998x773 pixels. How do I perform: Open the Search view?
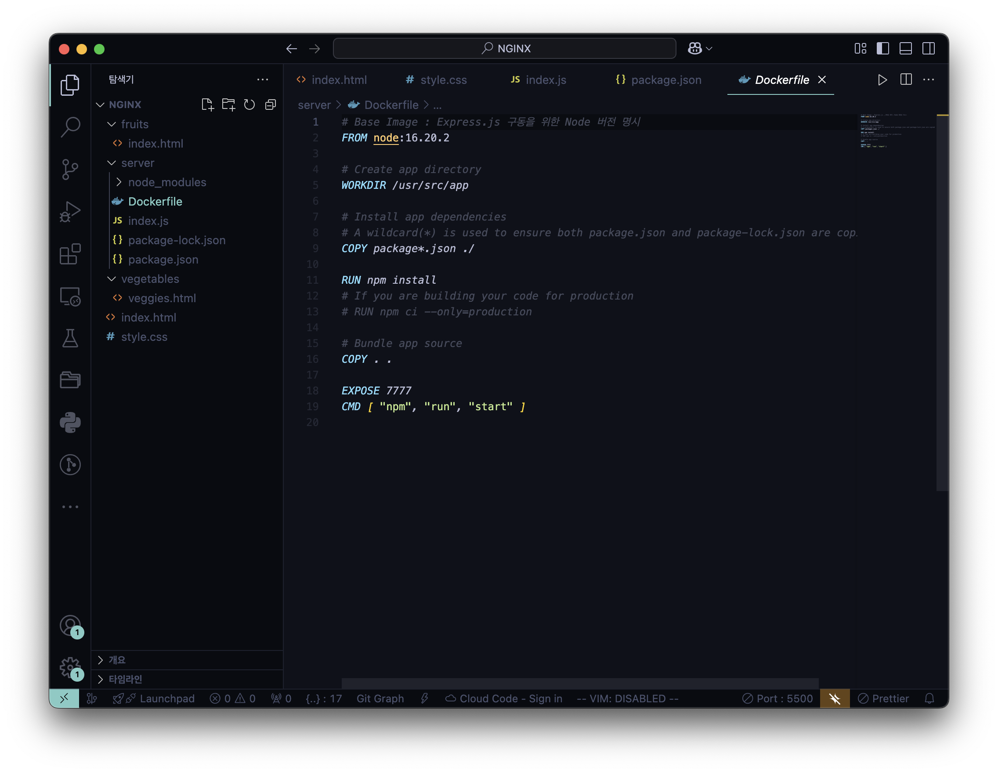(x=70, y=127)
